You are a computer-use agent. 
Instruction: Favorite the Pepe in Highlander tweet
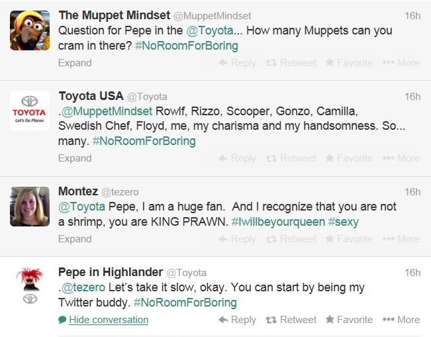[349, 319]
